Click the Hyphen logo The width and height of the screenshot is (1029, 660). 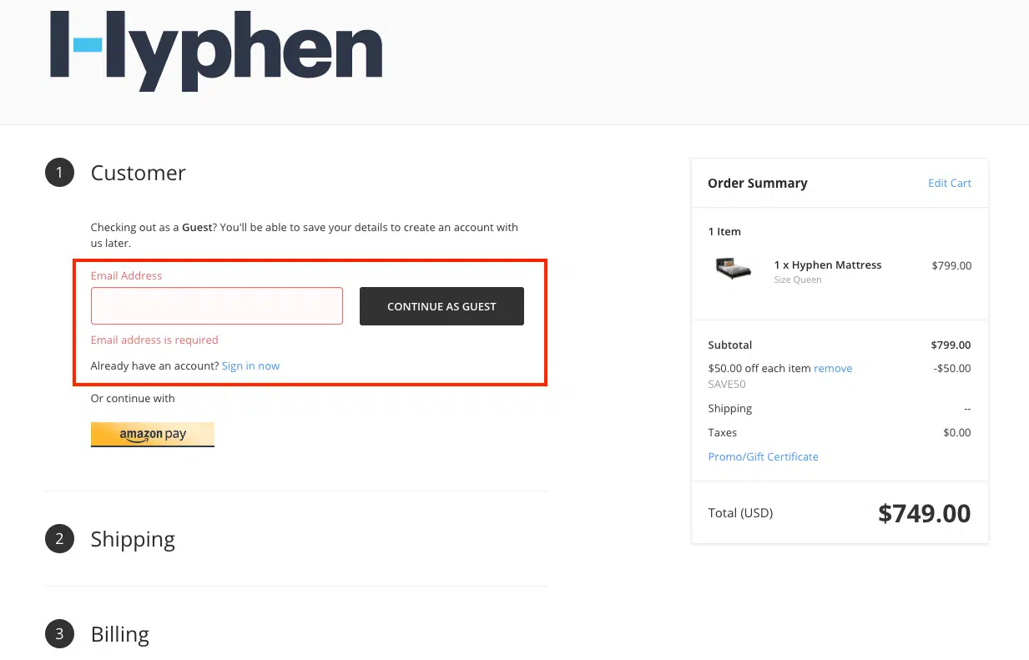click(216, 50)
